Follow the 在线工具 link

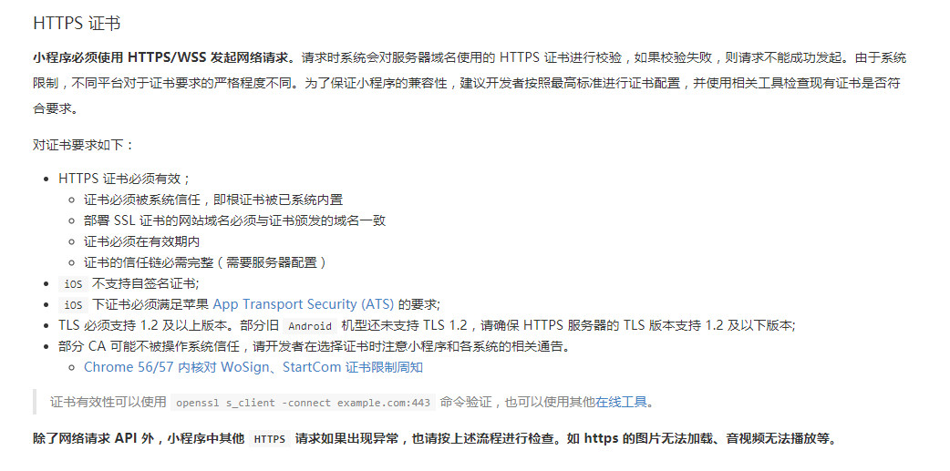(621, 402)
